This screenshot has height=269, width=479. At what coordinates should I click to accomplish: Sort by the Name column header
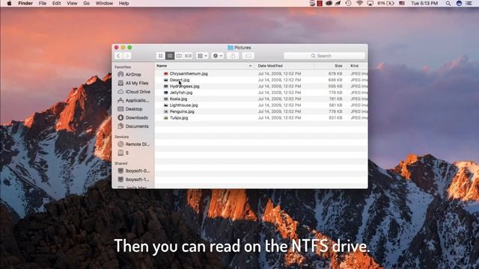[x=204, y=66]
